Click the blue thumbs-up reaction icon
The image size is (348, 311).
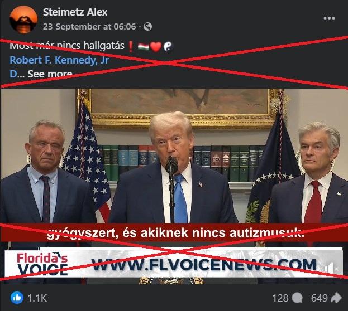point(17,298)
